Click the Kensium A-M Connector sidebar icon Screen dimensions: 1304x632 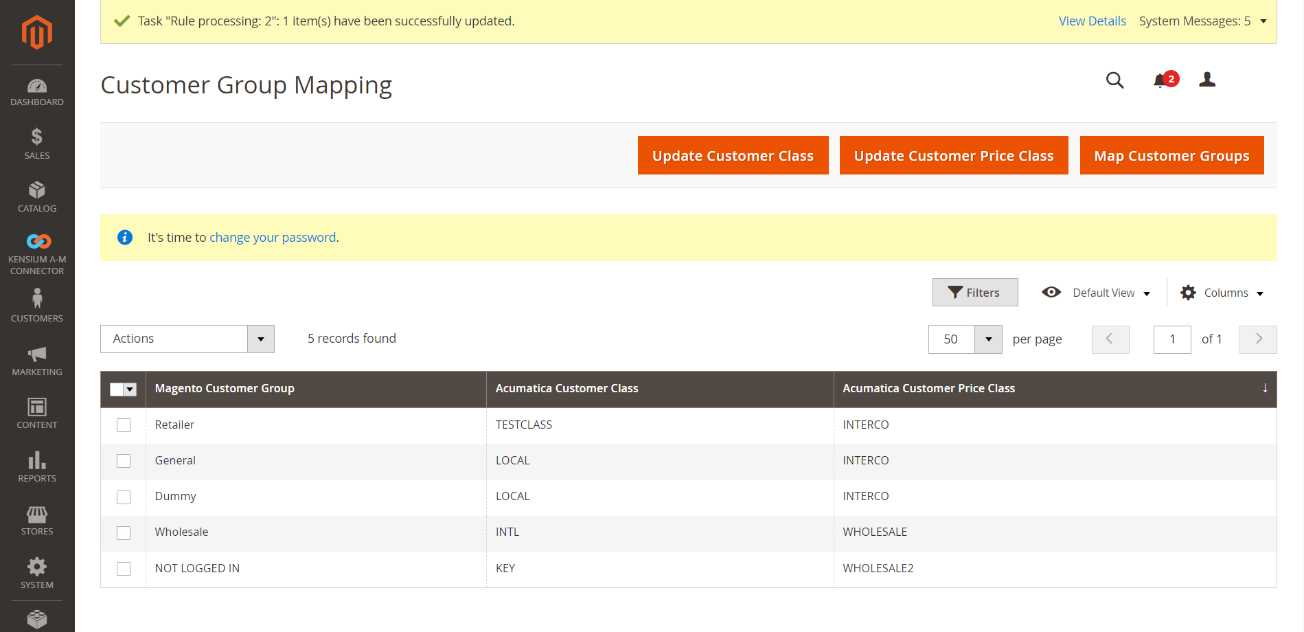pyautogui.click(x=37, y=241)
